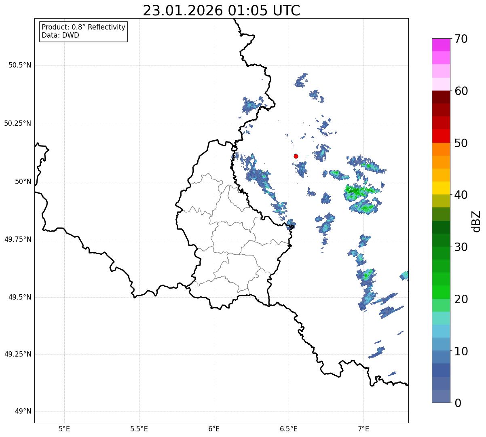Click the colorbar tick label 60
The image size is (486, 437).
pyautogui.click(x=461, y=91)
